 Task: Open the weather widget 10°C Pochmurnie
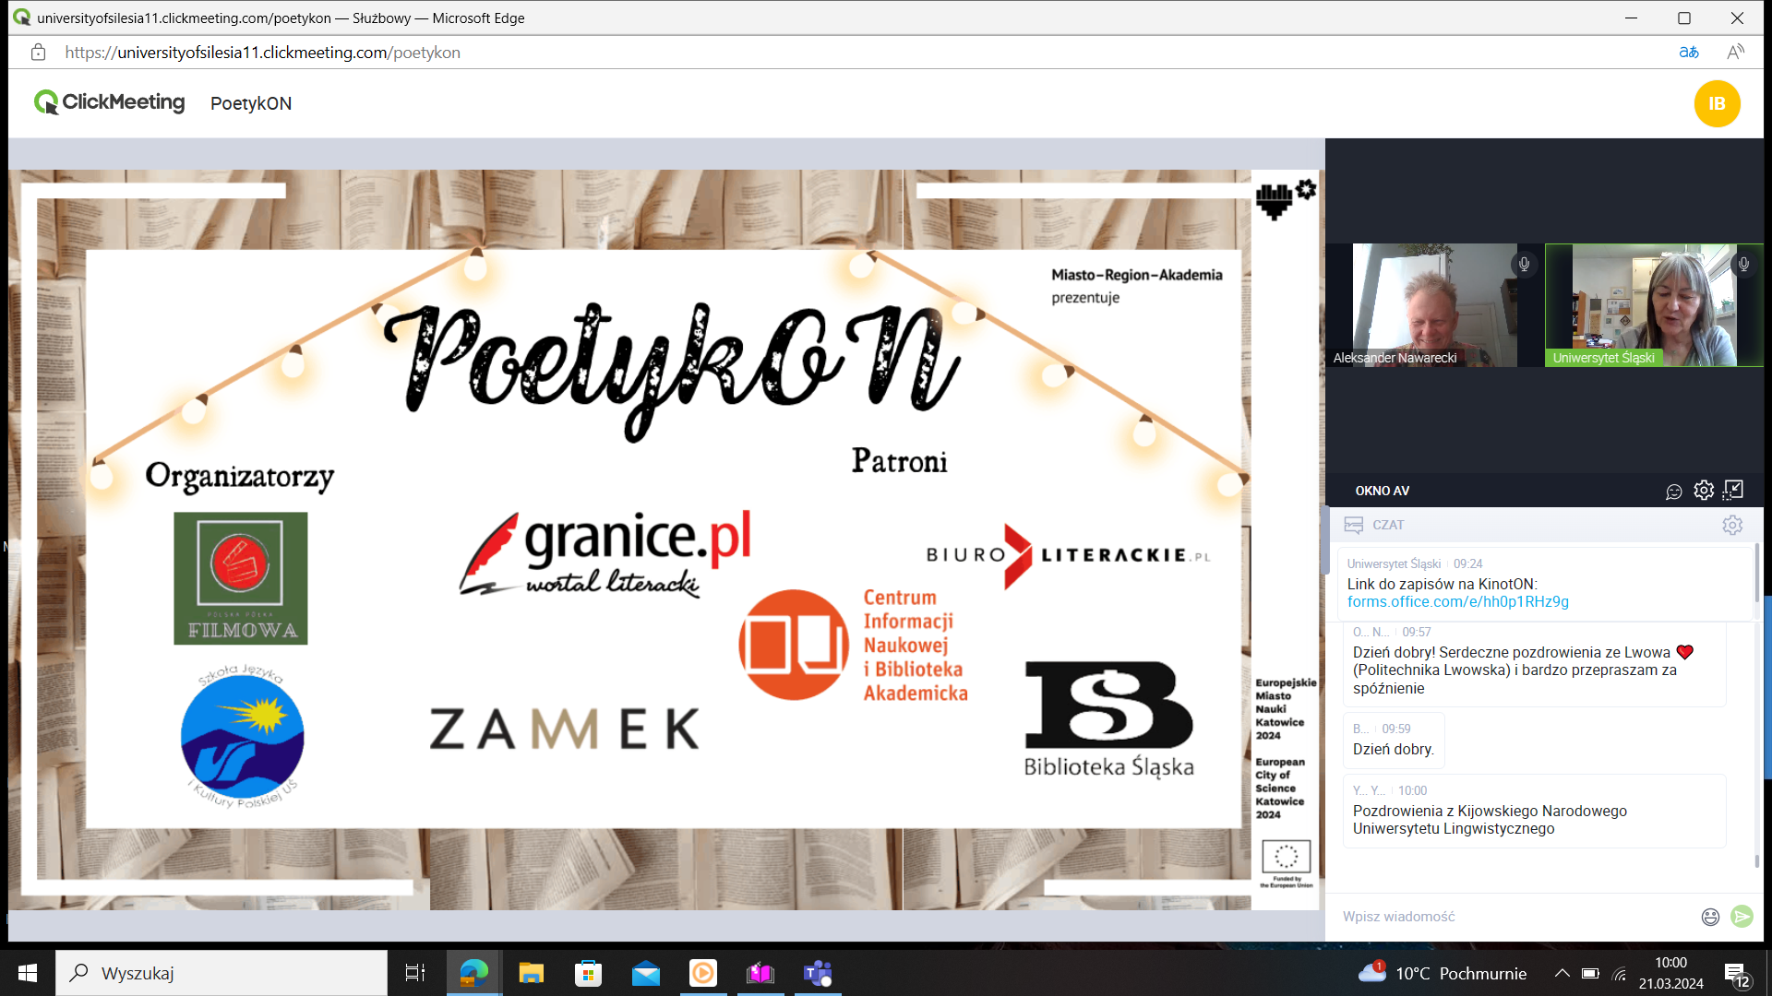click(1443, 973)
